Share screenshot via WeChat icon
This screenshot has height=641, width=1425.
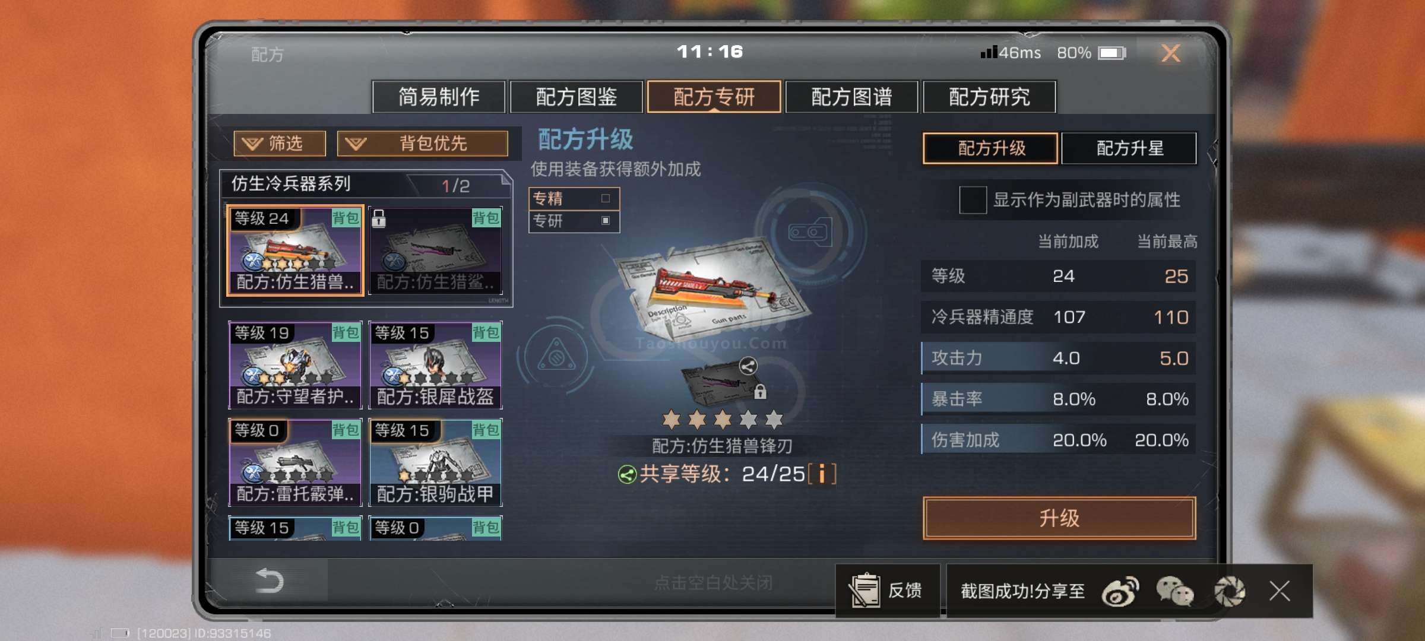click(1174, 591)
